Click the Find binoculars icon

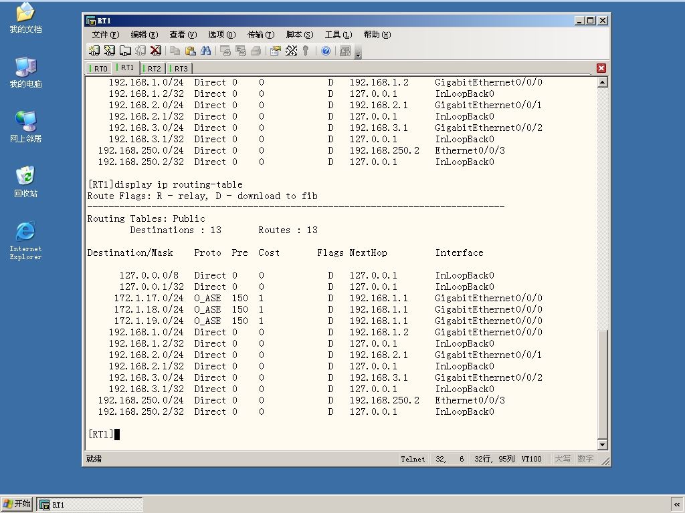click(x=206, y=51)
